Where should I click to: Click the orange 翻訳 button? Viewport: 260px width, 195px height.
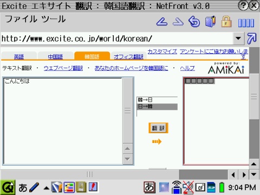click(158, 128)
